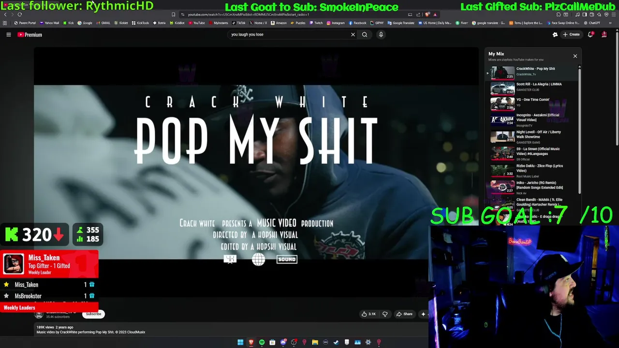Open the bookmarks apps grid icon
This screenshot has width=619, height=348.
point(5,23)
